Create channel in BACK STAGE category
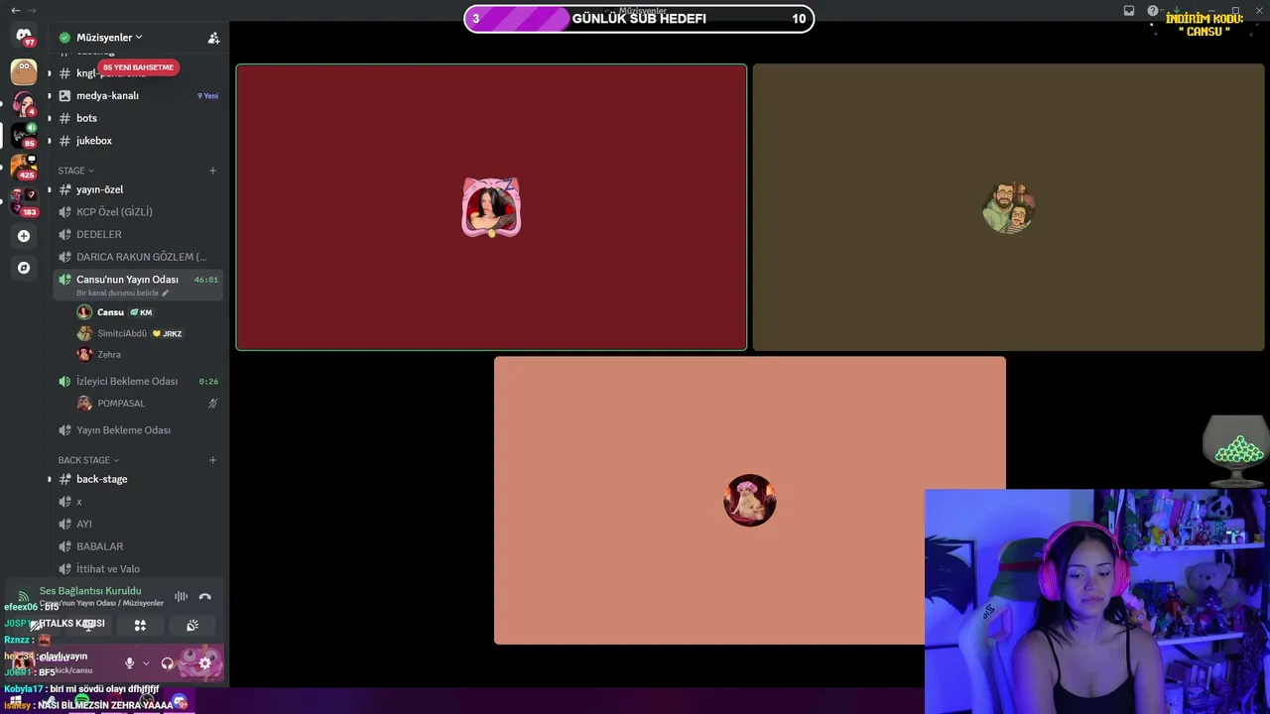Viewport: 1270px width, 714px height. [x=212, y=460]
